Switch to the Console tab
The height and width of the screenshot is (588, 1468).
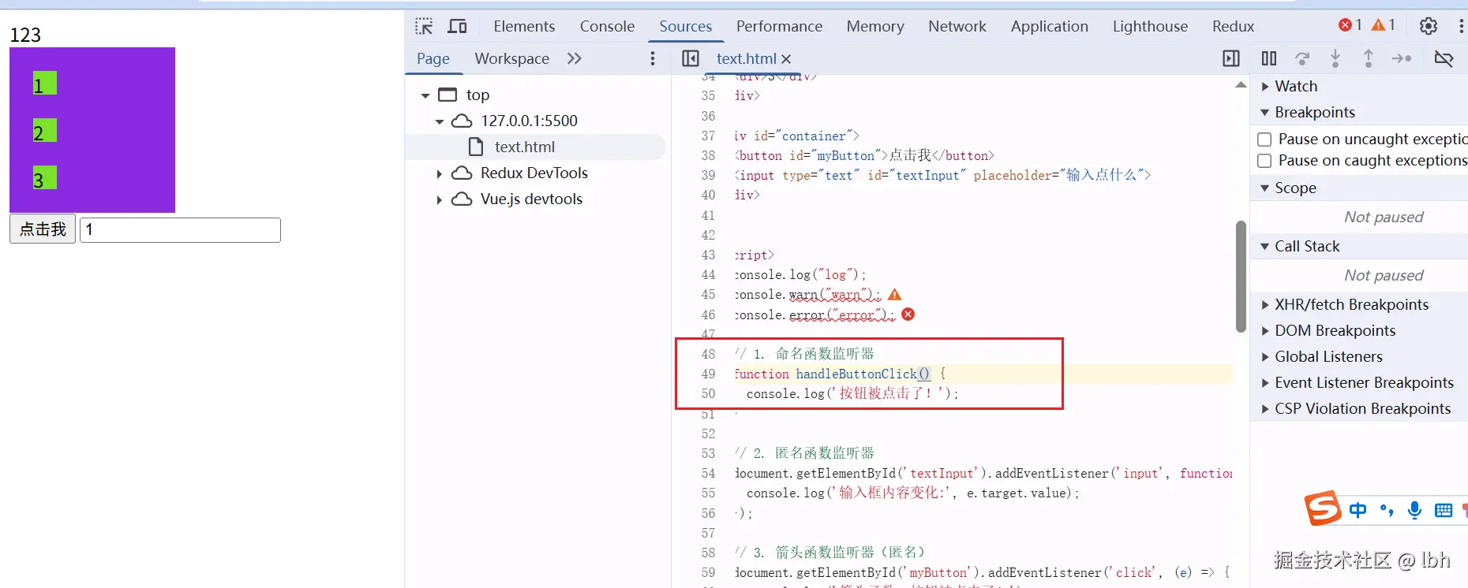click(607, 26)
